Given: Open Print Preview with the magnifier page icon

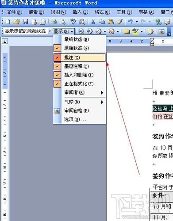Looking at the screenshot, I should (x=63, y=22).
